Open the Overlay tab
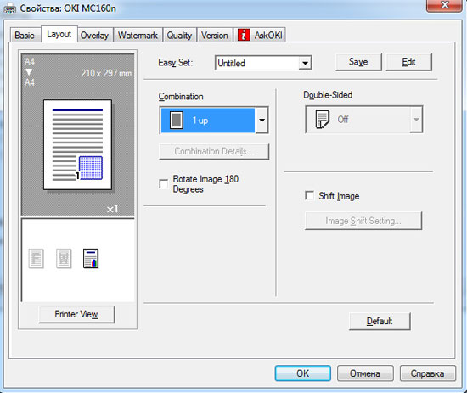The image size is (467, 393). click(x=95, y=35)
